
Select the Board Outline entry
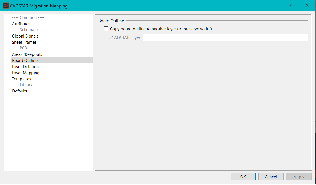[x=52, y=60]
